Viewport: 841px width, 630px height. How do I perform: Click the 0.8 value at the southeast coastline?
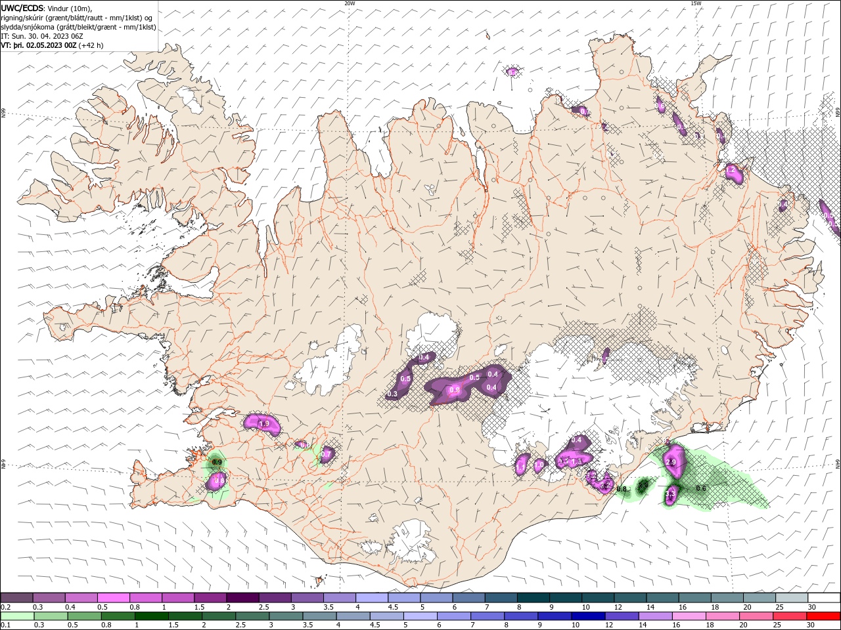622,489
